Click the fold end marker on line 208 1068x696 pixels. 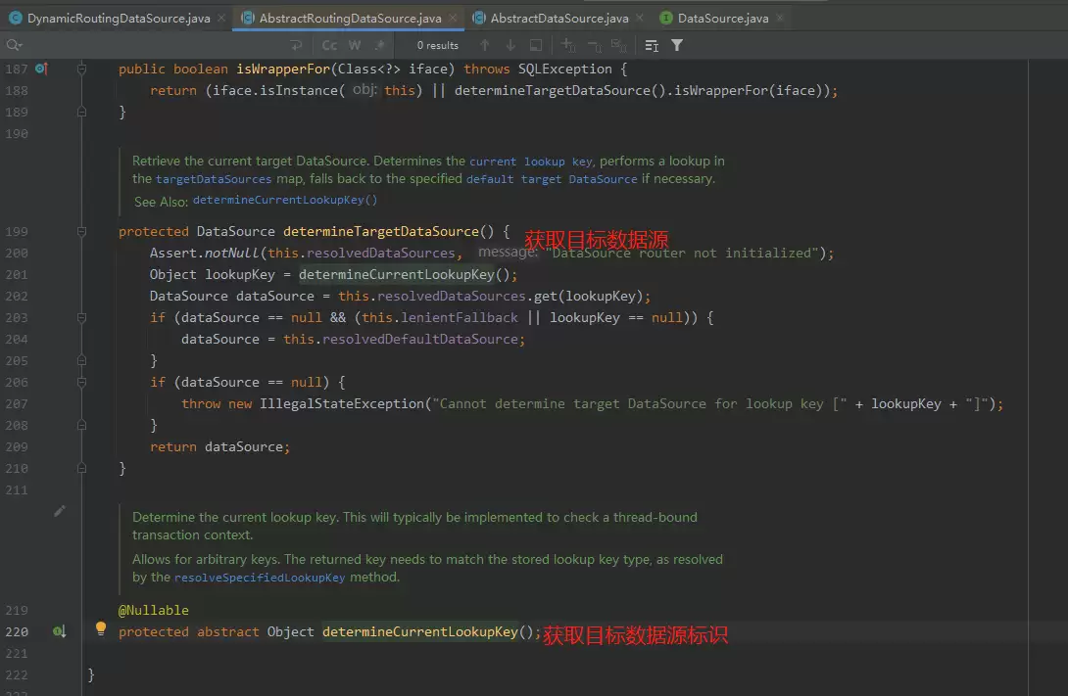(x=81, y=425)
